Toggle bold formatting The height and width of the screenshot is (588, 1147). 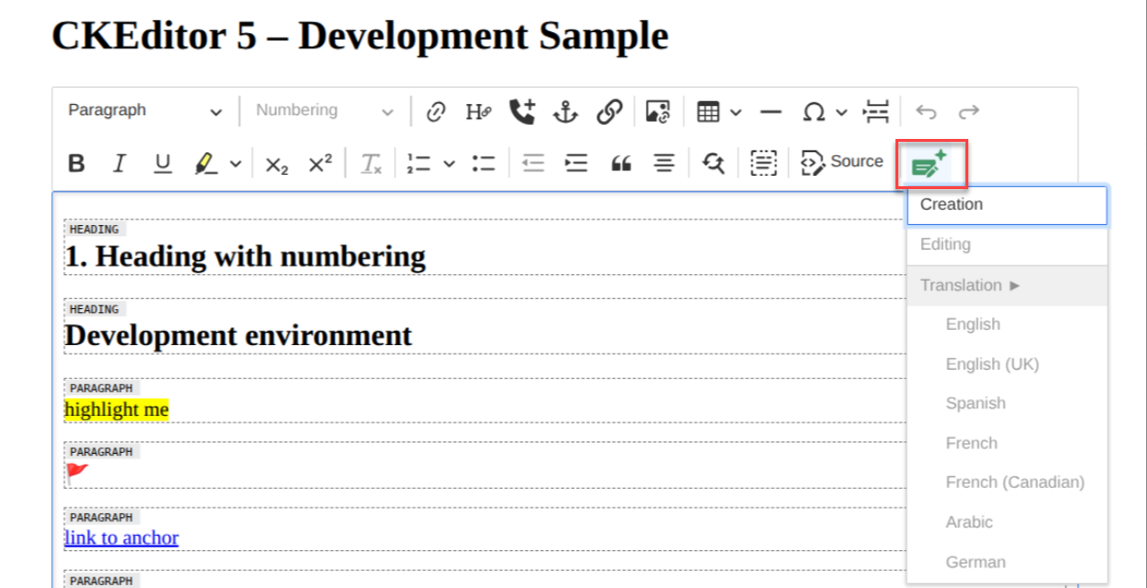coord(77,164)
